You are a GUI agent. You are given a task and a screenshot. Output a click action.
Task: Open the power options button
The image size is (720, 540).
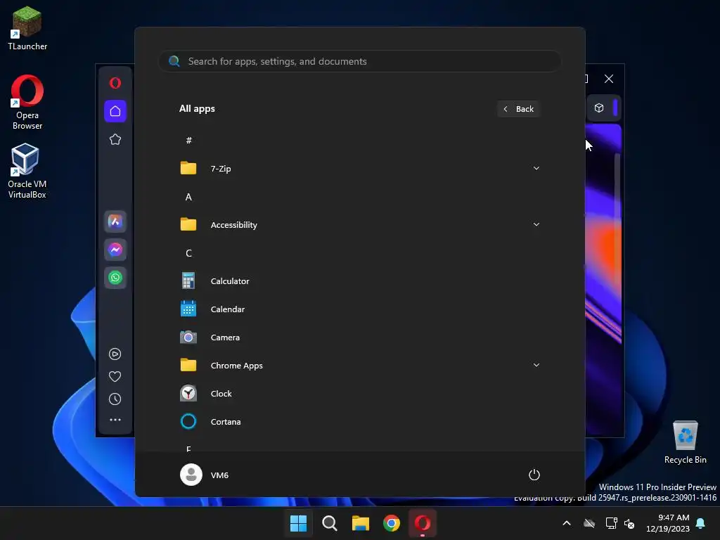(534, 475)
